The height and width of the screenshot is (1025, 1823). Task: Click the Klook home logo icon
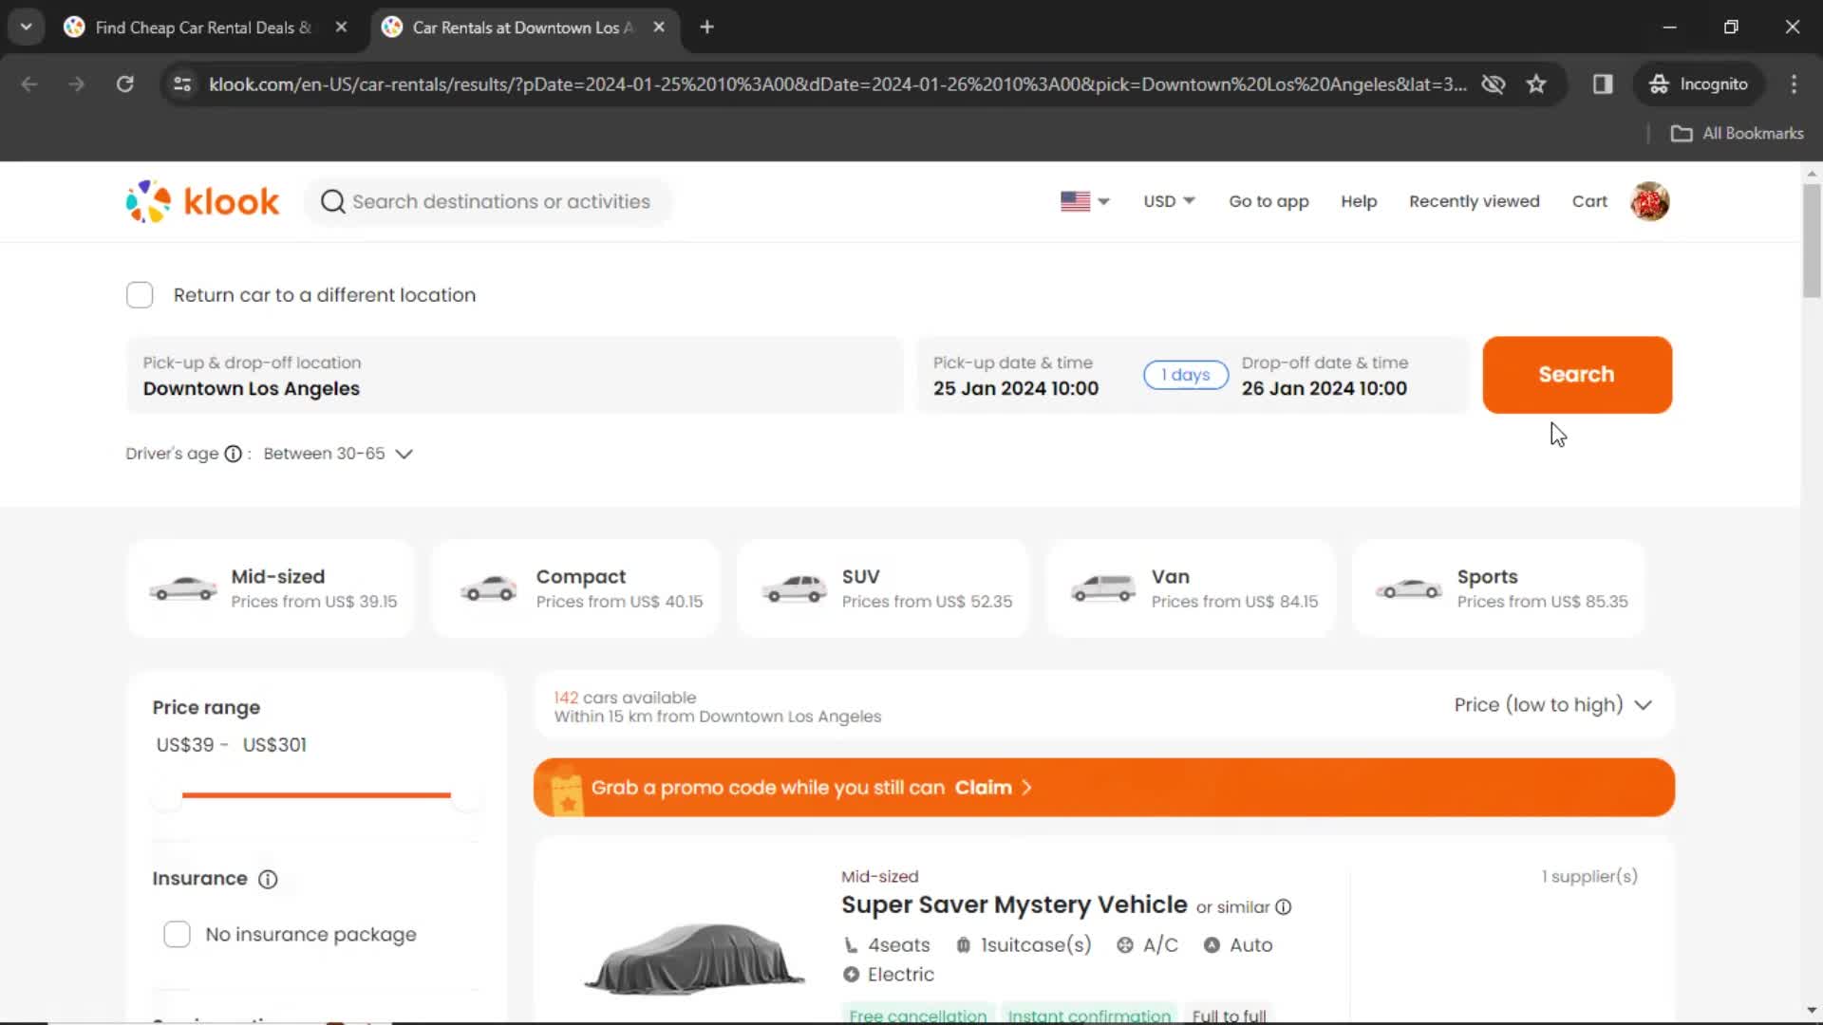tap(203, 201)
